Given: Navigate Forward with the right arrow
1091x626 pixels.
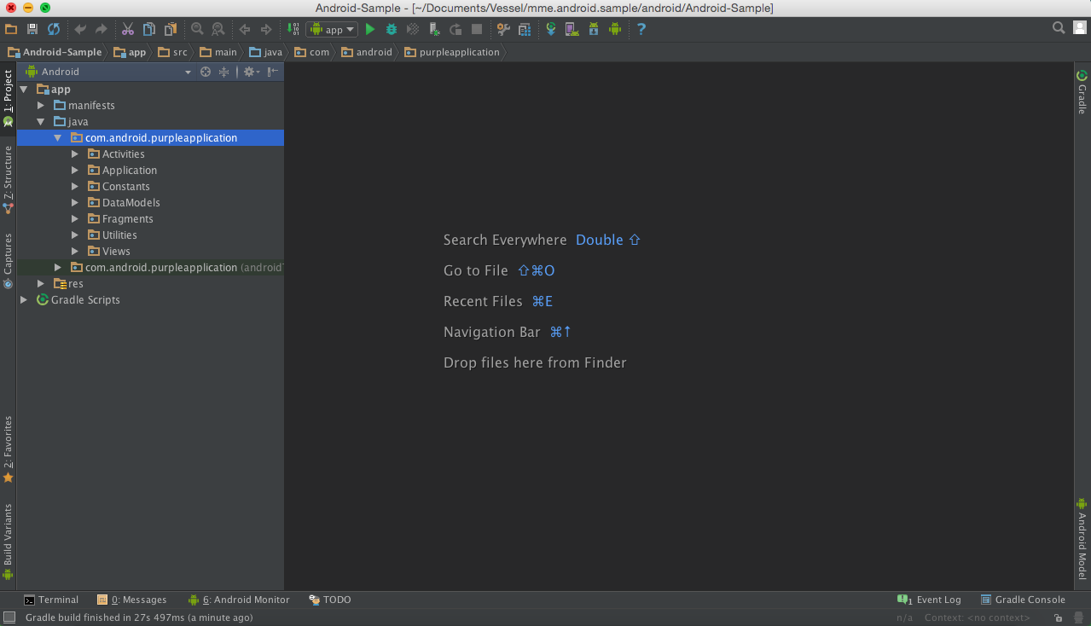Looking at the screenshot, I should point(266,29).
